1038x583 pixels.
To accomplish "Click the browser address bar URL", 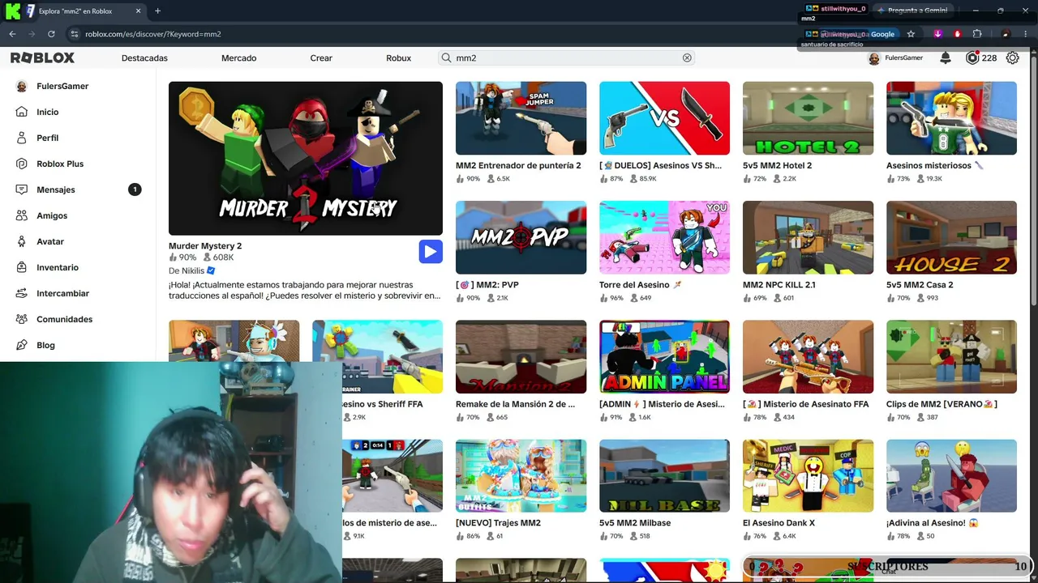I will coord(153,34).
